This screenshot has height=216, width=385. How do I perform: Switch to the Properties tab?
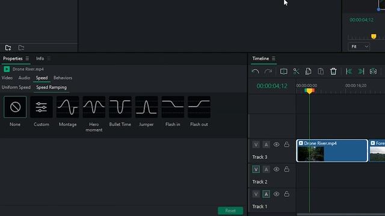[13, 59]
